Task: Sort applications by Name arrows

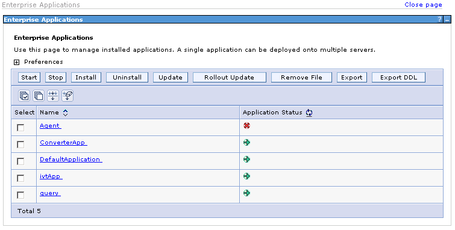Action: [x=65, y=113]
